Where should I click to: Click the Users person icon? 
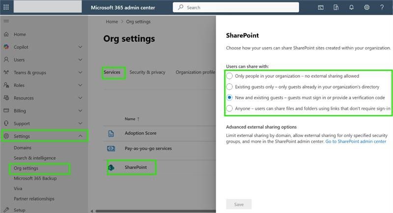pyautogui.click(x=6, y=59)
